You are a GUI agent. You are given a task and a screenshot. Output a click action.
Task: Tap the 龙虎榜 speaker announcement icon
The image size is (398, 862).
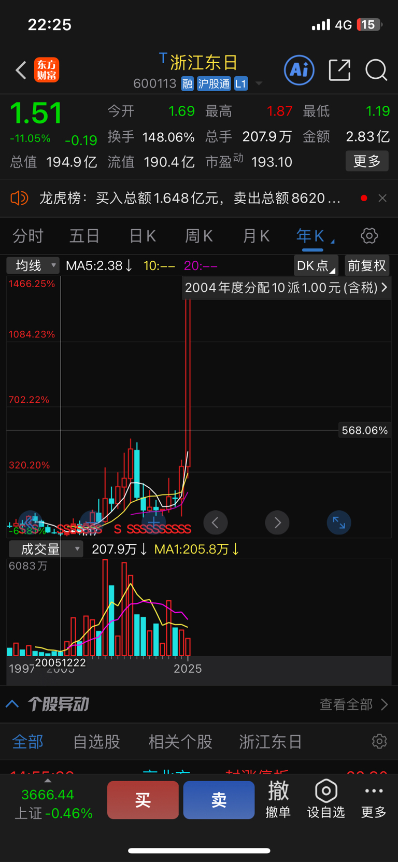tap(19, 198)
